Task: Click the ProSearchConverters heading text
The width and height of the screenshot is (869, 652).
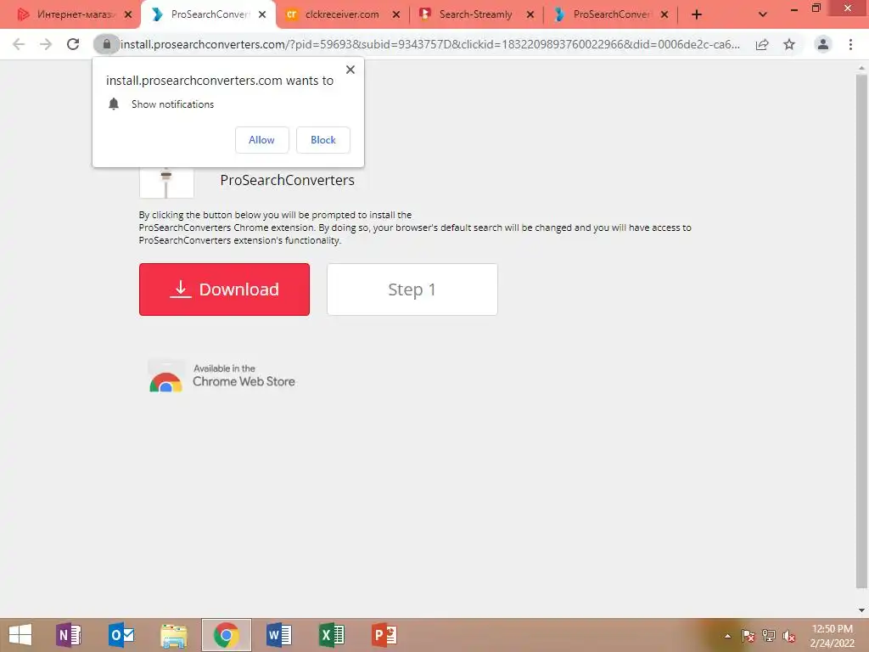Action: [287, 180]
